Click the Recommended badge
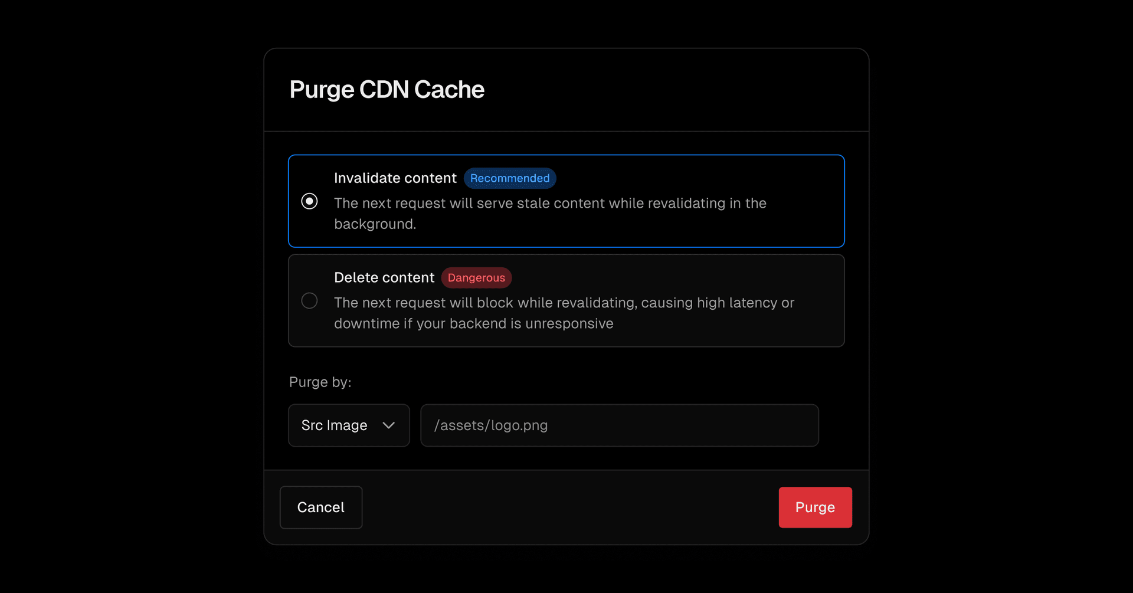1133x593 pixels. pyautogui.click(x=510, y=178)
